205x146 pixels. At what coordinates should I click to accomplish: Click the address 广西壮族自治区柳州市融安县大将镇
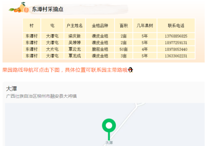pos(41,96)
